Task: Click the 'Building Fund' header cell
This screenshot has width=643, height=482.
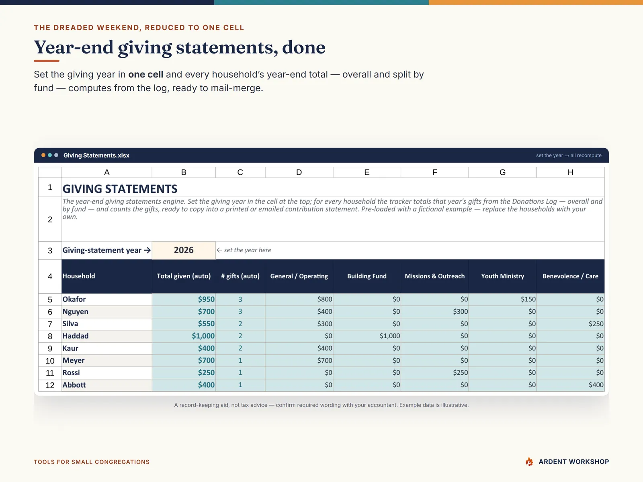Action: point(367,276)
